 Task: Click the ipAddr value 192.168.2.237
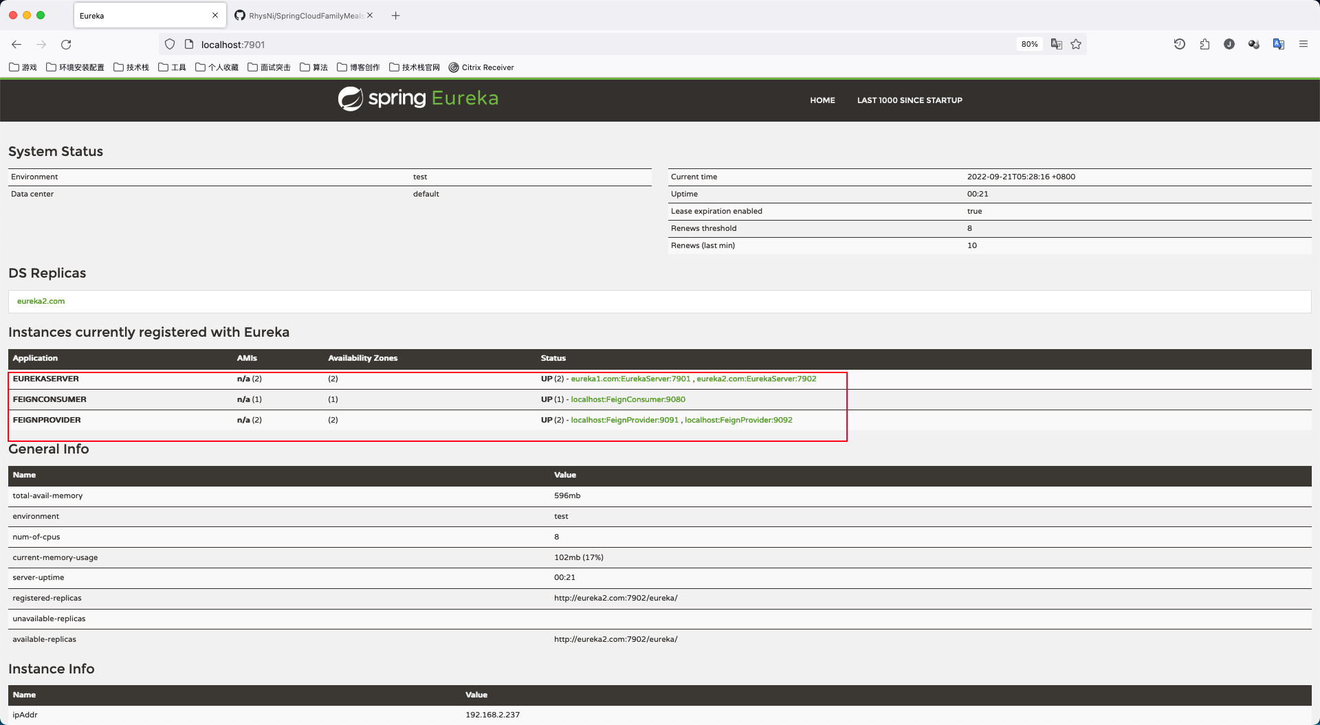(492, 715)
